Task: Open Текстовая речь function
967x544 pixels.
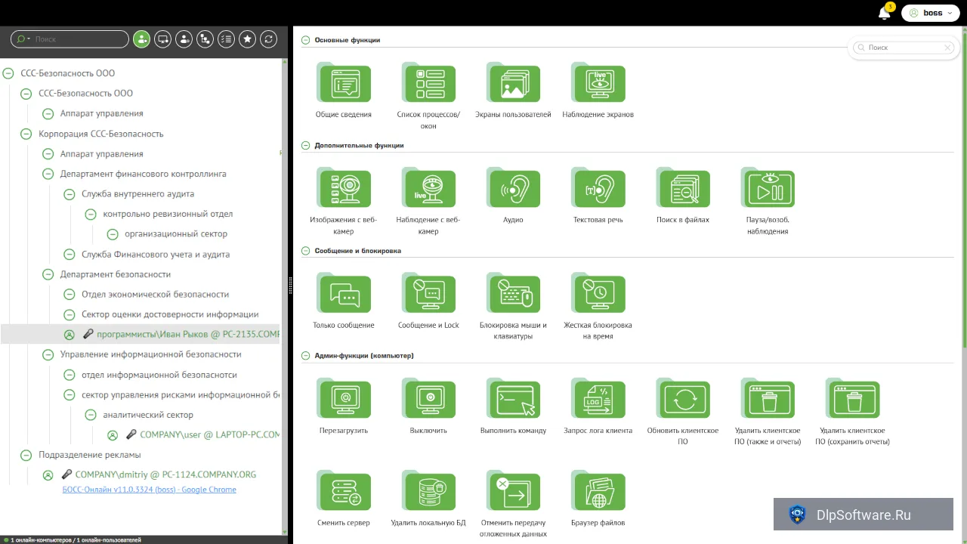Action: click(598, 188)
